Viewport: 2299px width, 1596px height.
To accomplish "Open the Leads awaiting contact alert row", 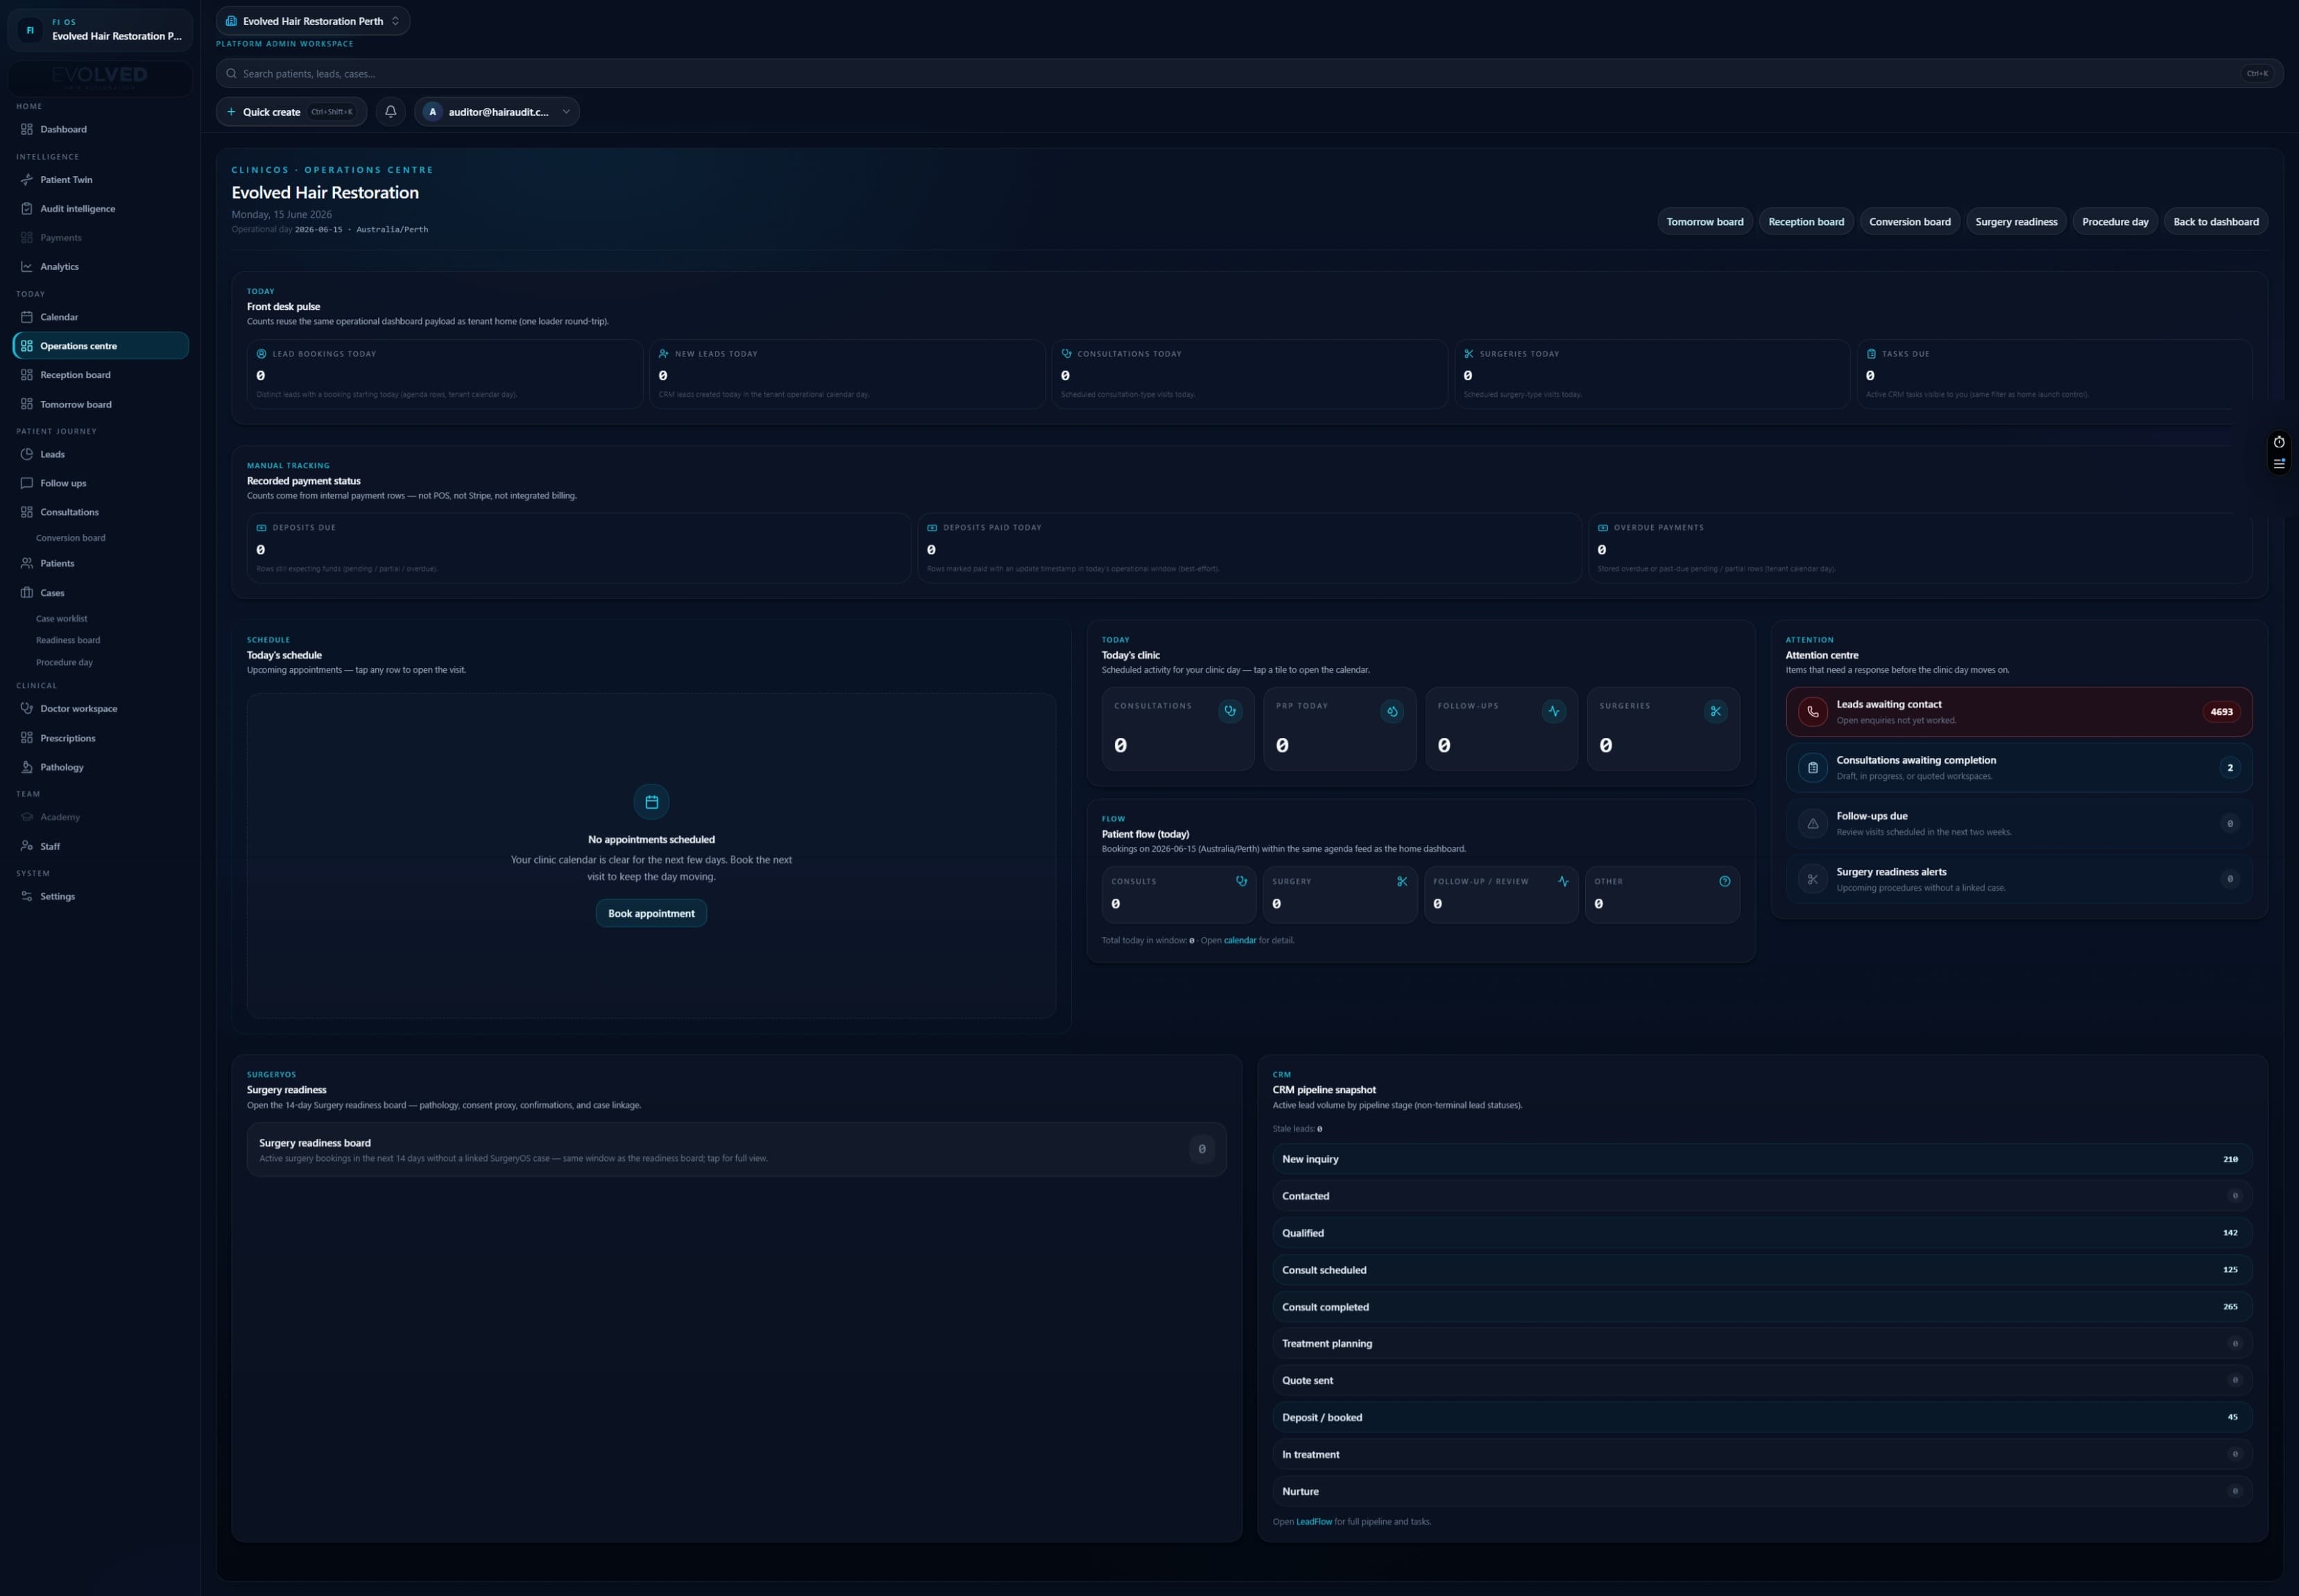I will tap(2019, 712).
